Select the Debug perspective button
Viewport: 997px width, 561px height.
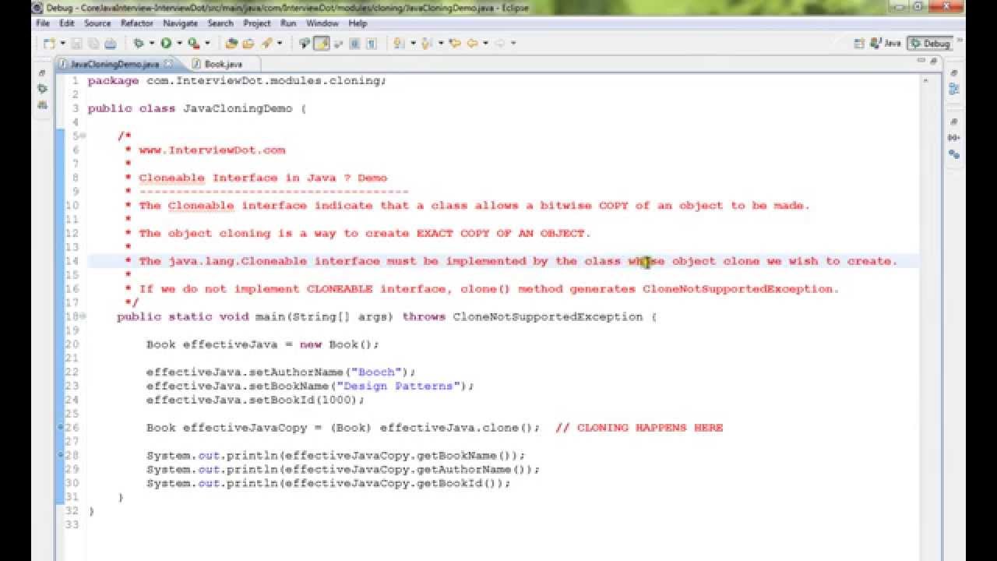(x=931, y=44)
